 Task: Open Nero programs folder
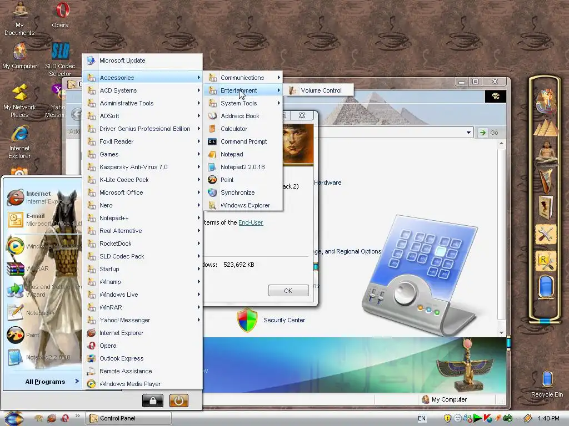[143, 205]
